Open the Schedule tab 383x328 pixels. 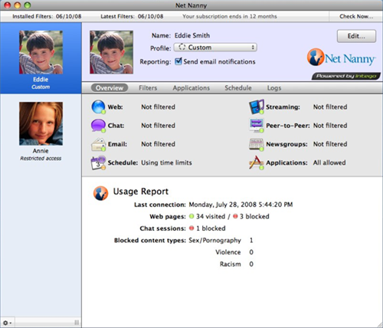pos(238,88)
